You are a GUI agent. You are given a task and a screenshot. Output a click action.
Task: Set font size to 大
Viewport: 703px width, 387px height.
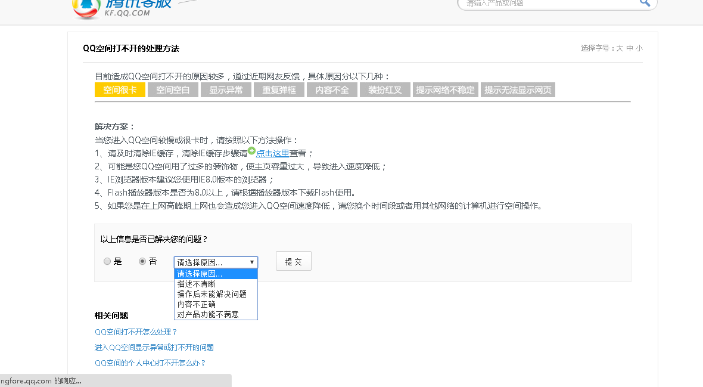pos(620,48)
